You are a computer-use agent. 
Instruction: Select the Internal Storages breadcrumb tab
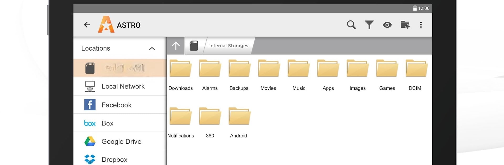point(229,46)
